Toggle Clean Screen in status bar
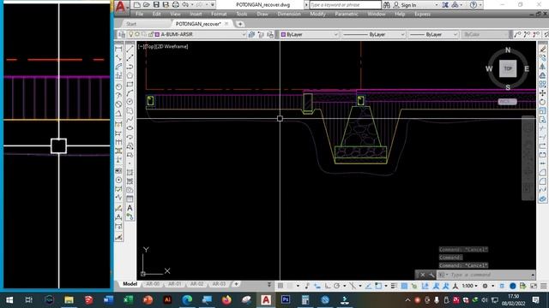The width and height of the screenshot is (549, 308). (x=534, y=286)
